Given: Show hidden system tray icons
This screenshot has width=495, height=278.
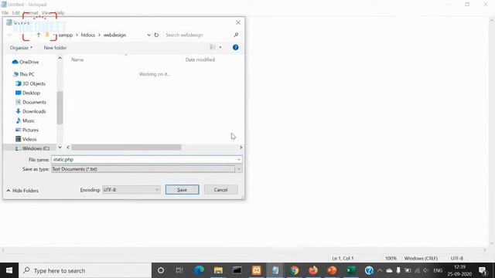Looking at the screenshot, I should pyautogui.click(x=380, y=270).
